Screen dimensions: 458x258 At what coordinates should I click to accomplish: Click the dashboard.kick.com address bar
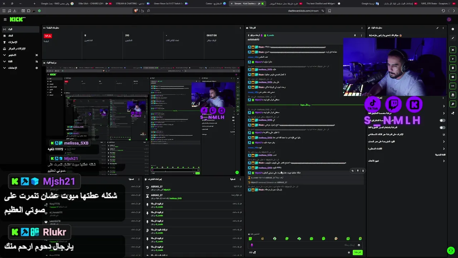[x=303, y=11]
